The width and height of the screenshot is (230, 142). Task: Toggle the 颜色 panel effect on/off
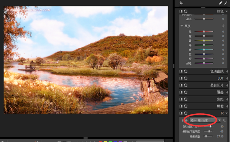tap(181, 11)
